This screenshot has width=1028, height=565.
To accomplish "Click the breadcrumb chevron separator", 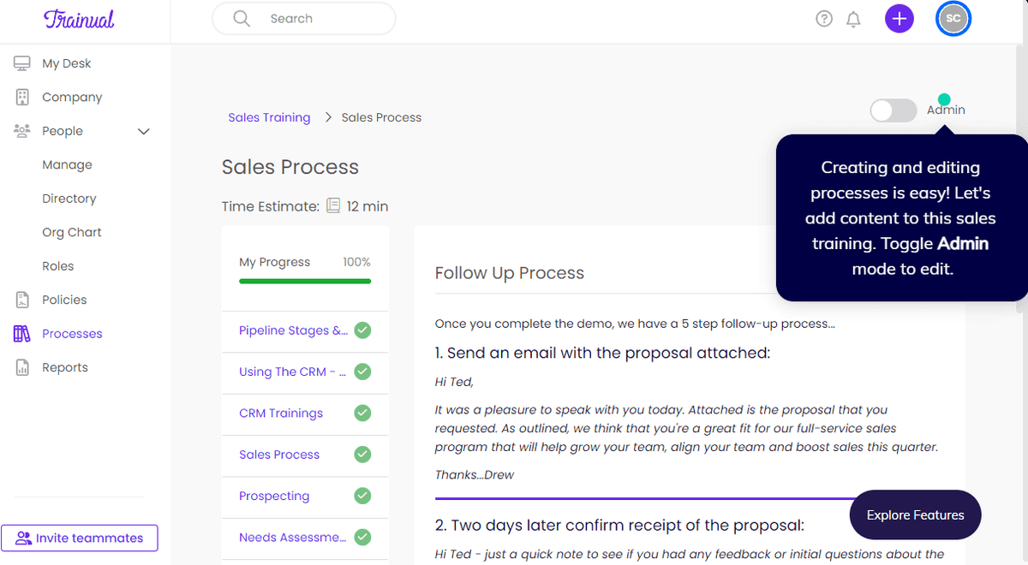I will (328, 117).
